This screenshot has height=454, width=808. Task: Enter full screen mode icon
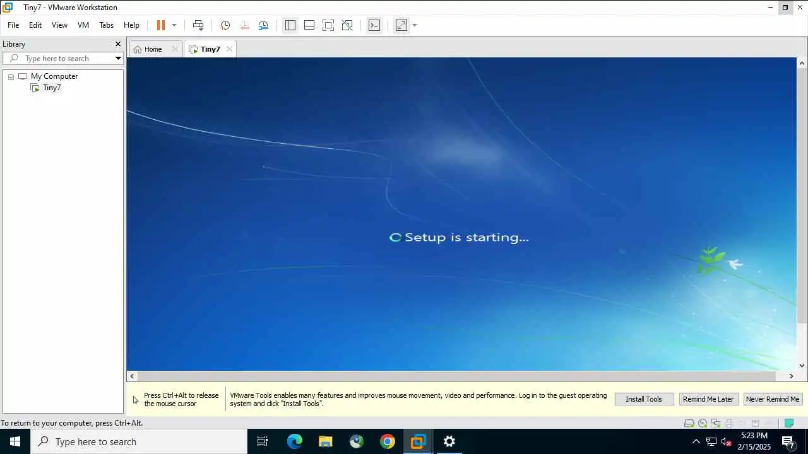pyautogui.click(x=328, y=25)
